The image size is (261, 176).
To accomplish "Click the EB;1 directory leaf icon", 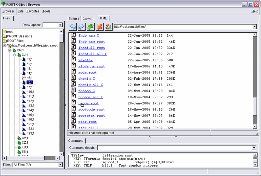I will coord(19,147).
